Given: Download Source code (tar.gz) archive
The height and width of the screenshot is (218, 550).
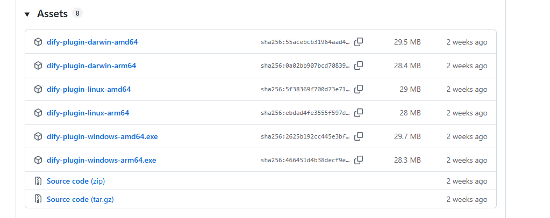Looking at the screenshot, I should point(80,199).
